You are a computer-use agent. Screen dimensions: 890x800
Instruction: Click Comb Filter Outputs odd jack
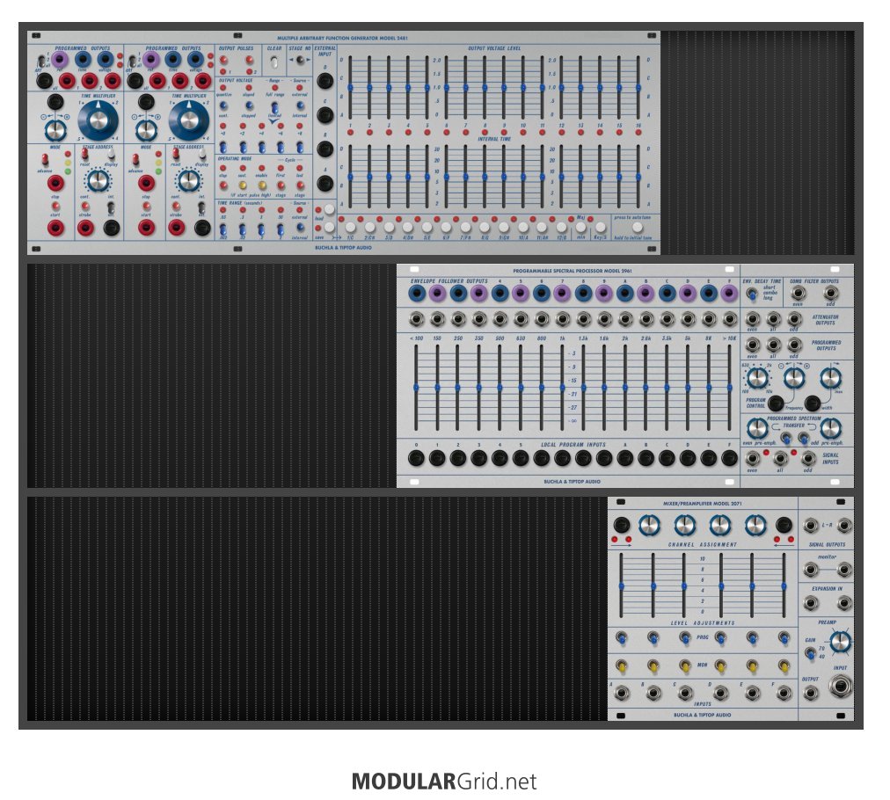click(x=831, y=293)
